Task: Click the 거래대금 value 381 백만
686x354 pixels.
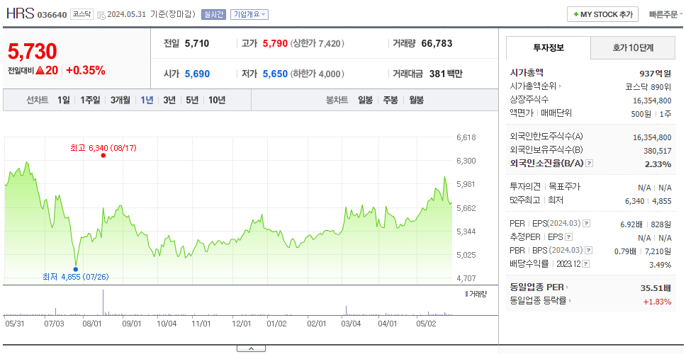Action: (446, 74)
